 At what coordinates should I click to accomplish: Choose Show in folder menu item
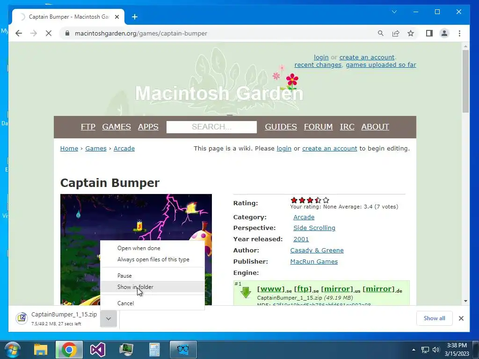pos(152,287)
